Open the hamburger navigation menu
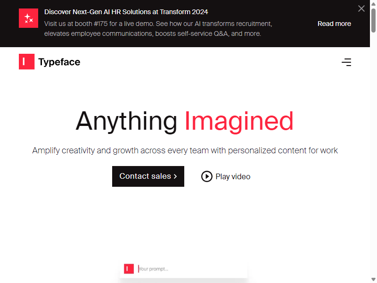Screen dimensions: 377x283 point(346,62)
